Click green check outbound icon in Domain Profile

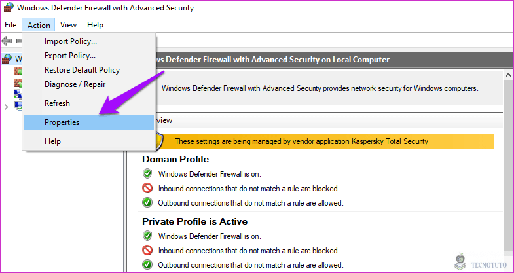click(x=147, y=202)
